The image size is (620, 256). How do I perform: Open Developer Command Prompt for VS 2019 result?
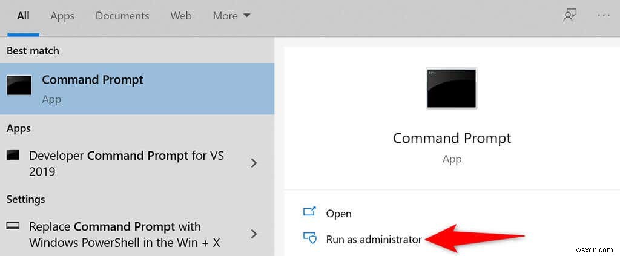(126, 163)
